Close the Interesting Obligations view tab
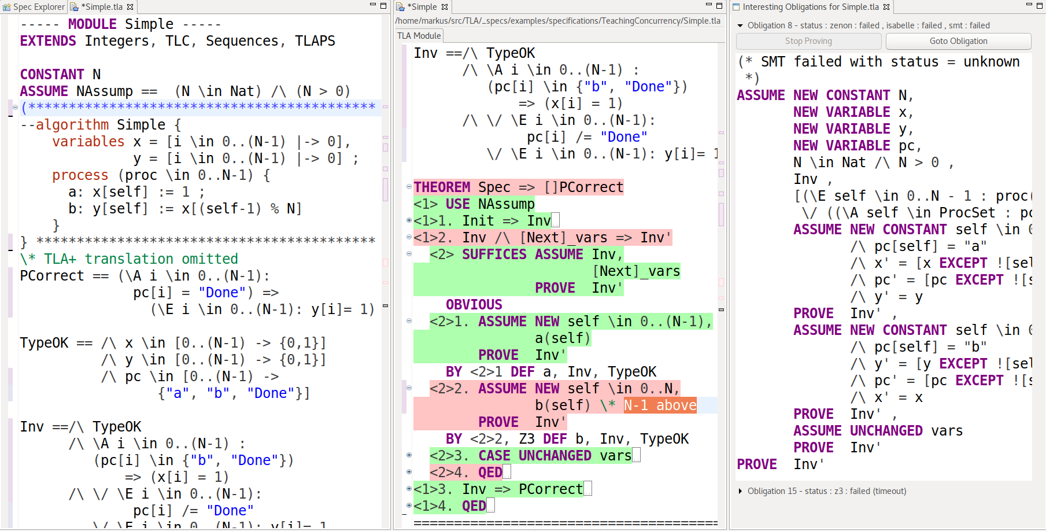The height and width of the screenshot is (531, 1046). [886, 7]
